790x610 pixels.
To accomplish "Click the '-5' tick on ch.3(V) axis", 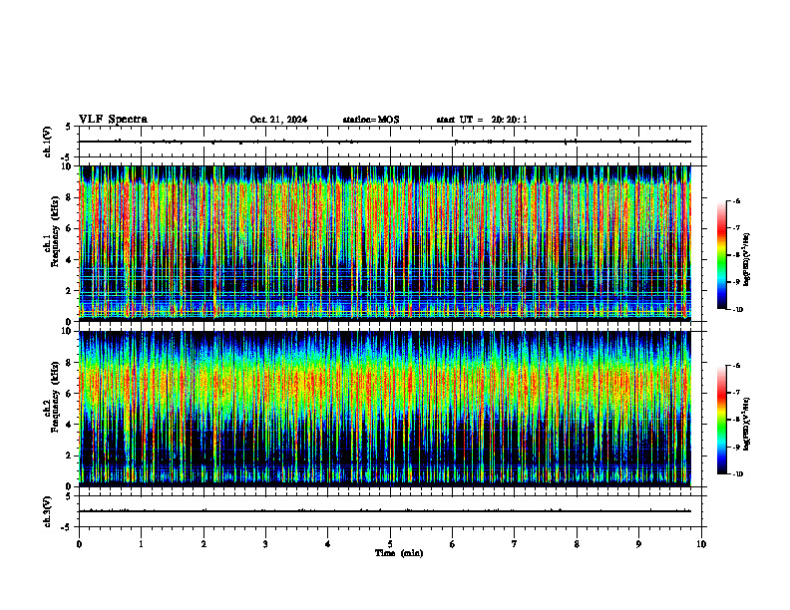I will coord(66,527).
